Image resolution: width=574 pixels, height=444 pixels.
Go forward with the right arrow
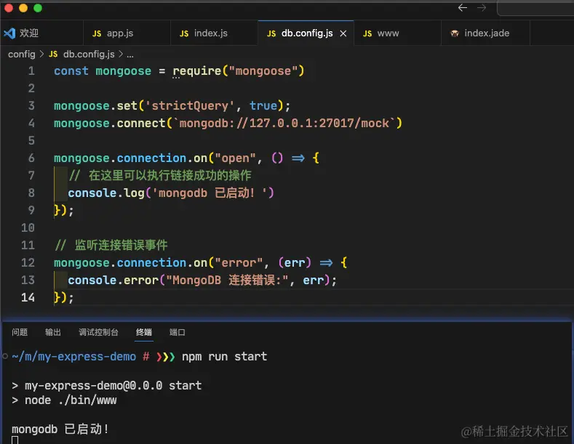[482, 8]
